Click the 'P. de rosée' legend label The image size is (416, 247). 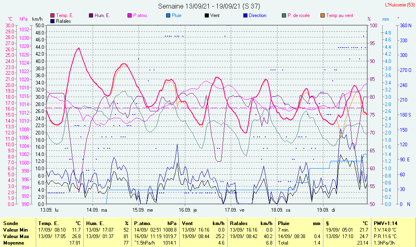point(299,16)
